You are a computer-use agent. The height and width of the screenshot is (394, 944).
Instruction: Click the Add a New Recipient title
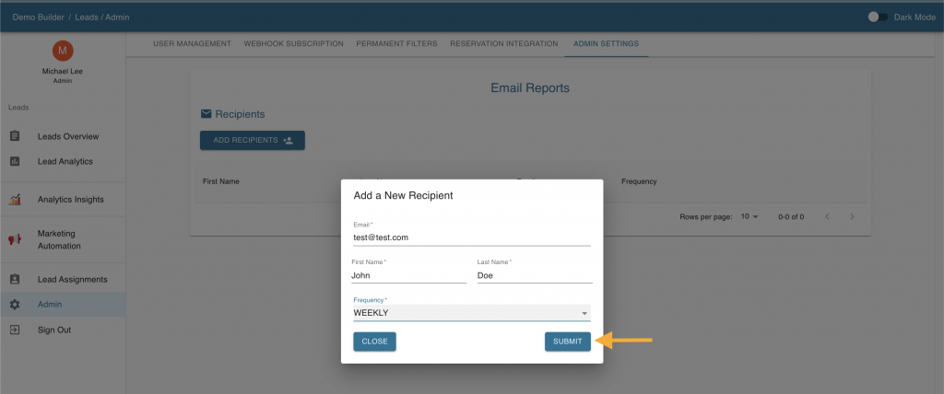coord(404,195)
